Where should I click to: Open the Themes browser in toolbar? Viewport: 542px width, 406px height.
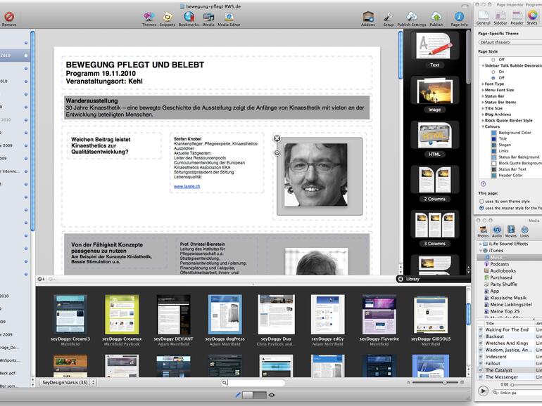pos(149,17)
